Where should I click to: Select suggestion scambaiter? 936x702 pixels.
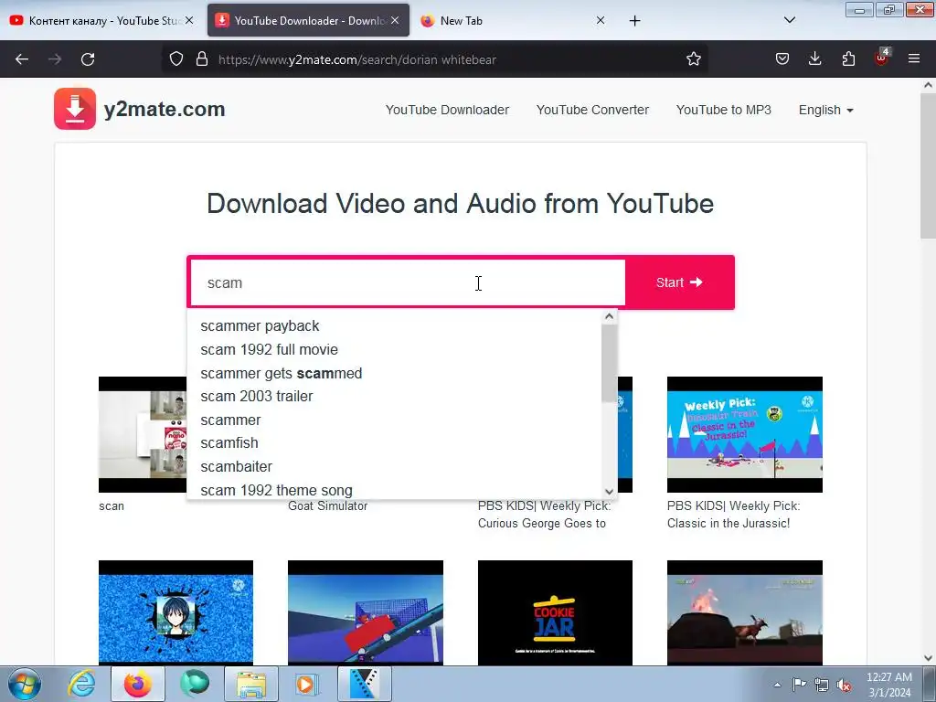click(x=394, y=466)
